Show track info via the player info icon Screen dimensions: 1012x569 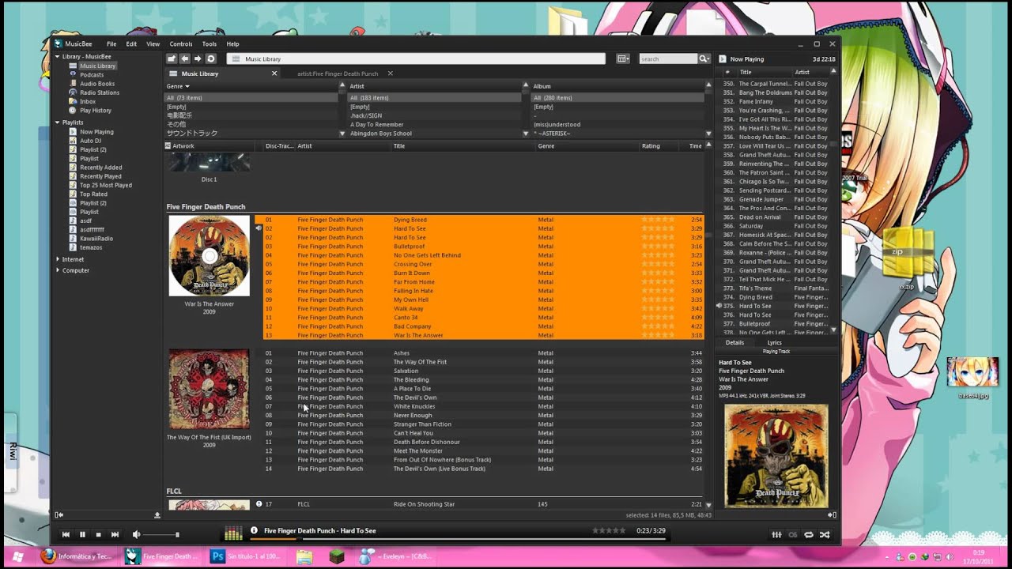(x=254, y=530)
